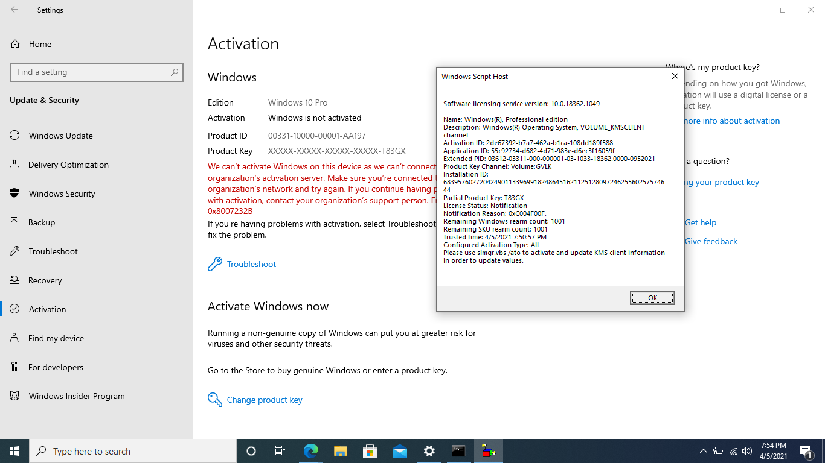Click the Troubleshoot wrench link
This screenshot has height=463, width=825.
click(251, 264)
